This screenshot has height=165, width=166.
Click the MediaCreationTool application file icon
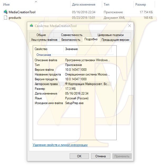(x=6, y=12)
